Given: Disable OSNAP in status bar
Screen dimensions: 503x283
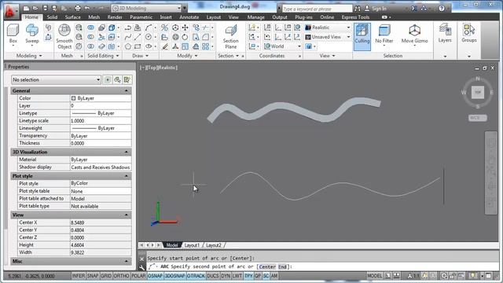Looking at the screenshot, I should pyautogui.click(x=156, y=276).
